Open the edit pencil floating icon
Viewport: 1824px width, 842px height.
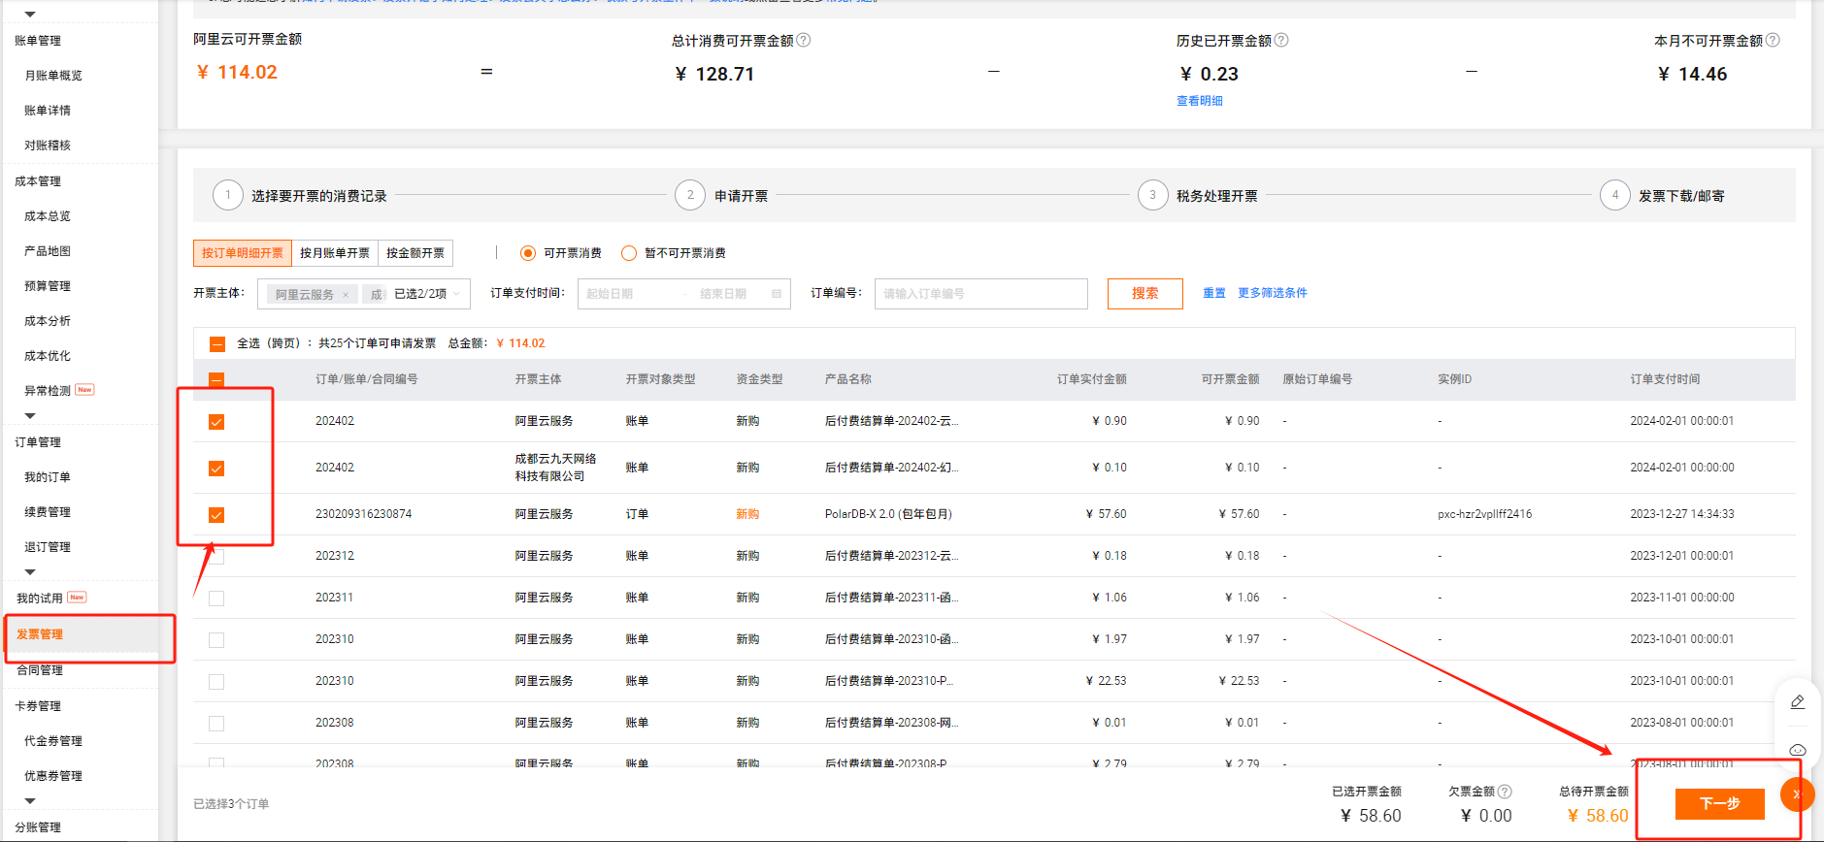pyautogui.click(x=1798, y=701)
